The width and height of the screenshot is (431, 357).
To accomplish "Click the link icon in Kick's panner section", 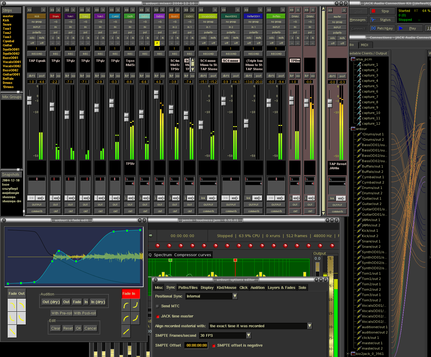I will tap(31, 198).
